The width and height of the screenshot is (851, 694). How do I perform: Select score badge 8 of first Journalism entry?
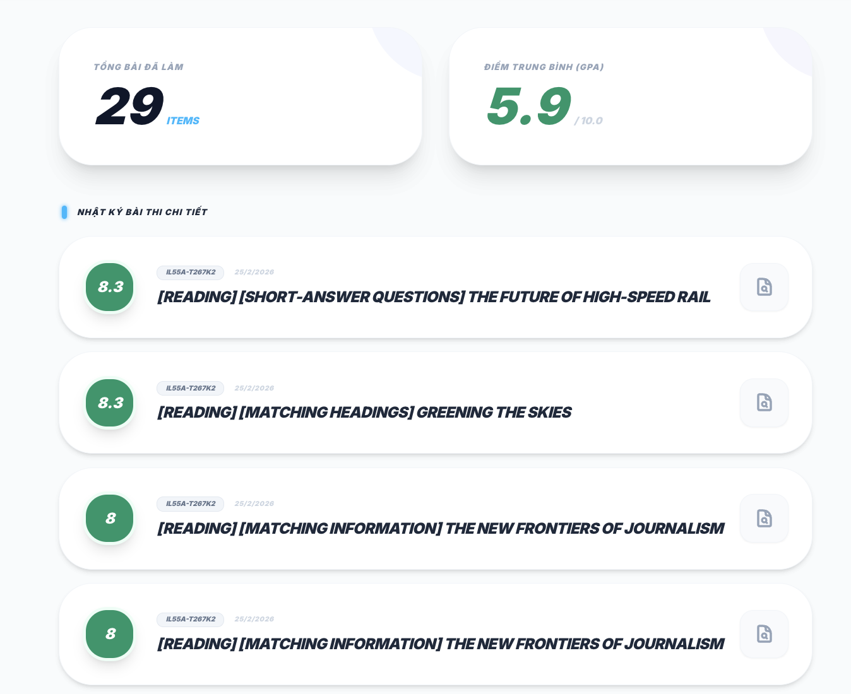point(110,518)
